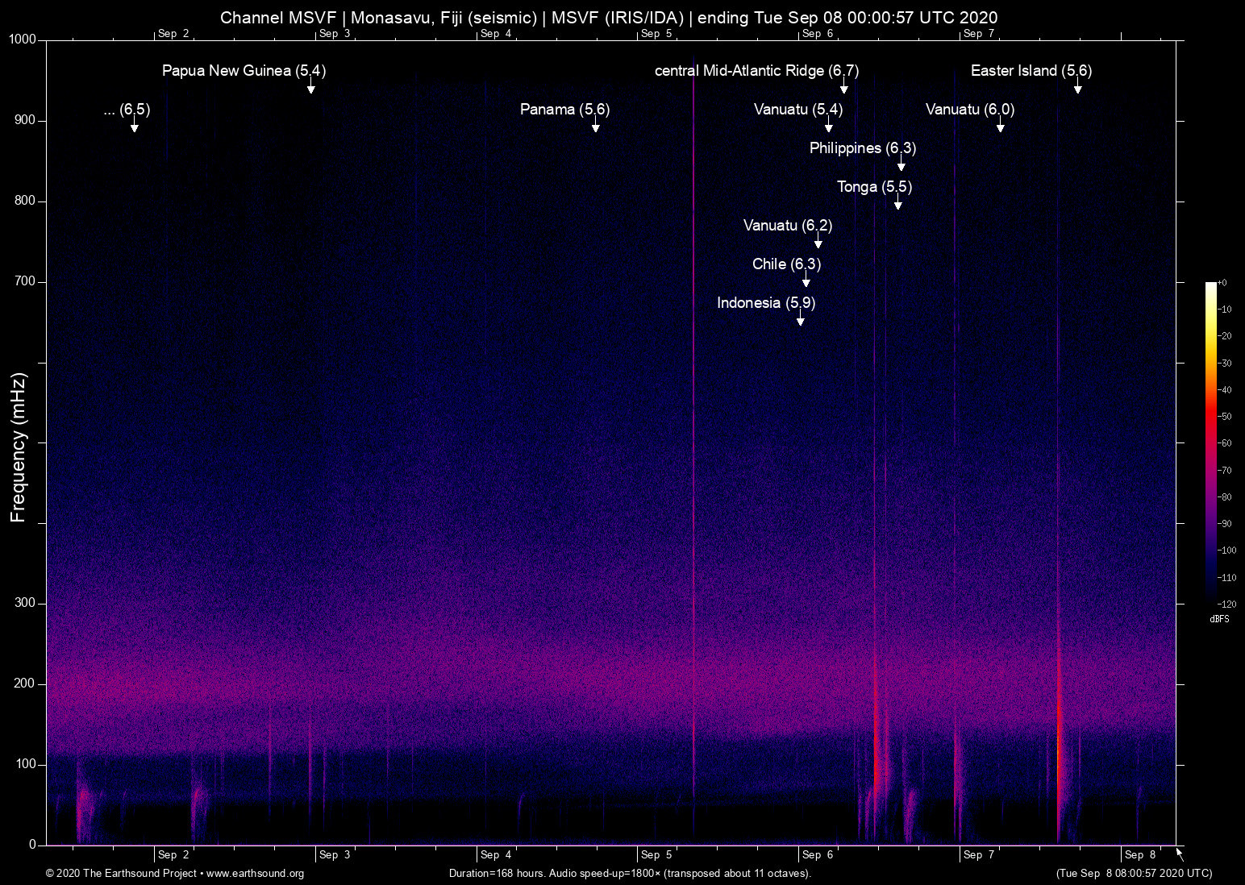Screen dimensions: 1245x885
Task: Select the Panama (5.6) event arrow
Action: [x=597, y=126]
